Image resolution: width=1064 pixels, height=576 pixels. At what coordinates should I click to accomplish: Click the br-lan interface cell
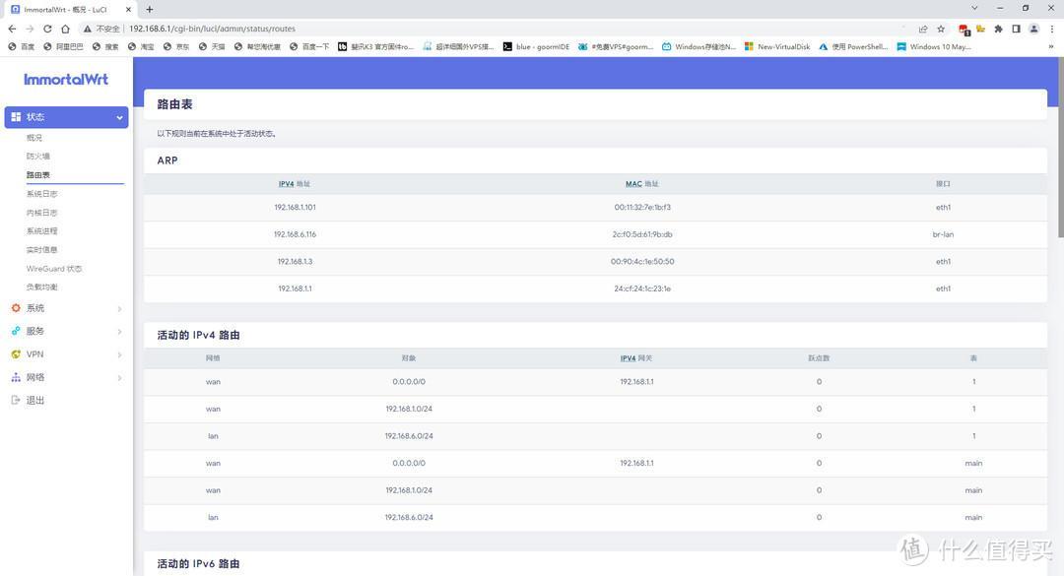pyautogui.click(x=943, y=234)
